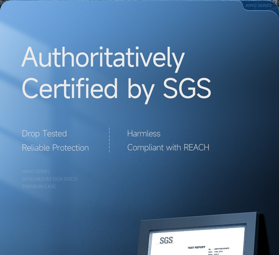The image size is (279, 255).
Task: Select the 'Drop Tested' feature text
Action: pyautogui.click(x=44, y=134)
